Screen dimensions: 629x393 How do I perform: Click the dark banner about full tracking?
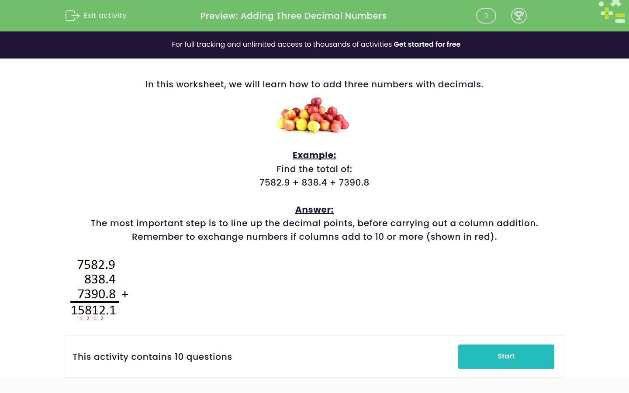click(x=314, y=45)
